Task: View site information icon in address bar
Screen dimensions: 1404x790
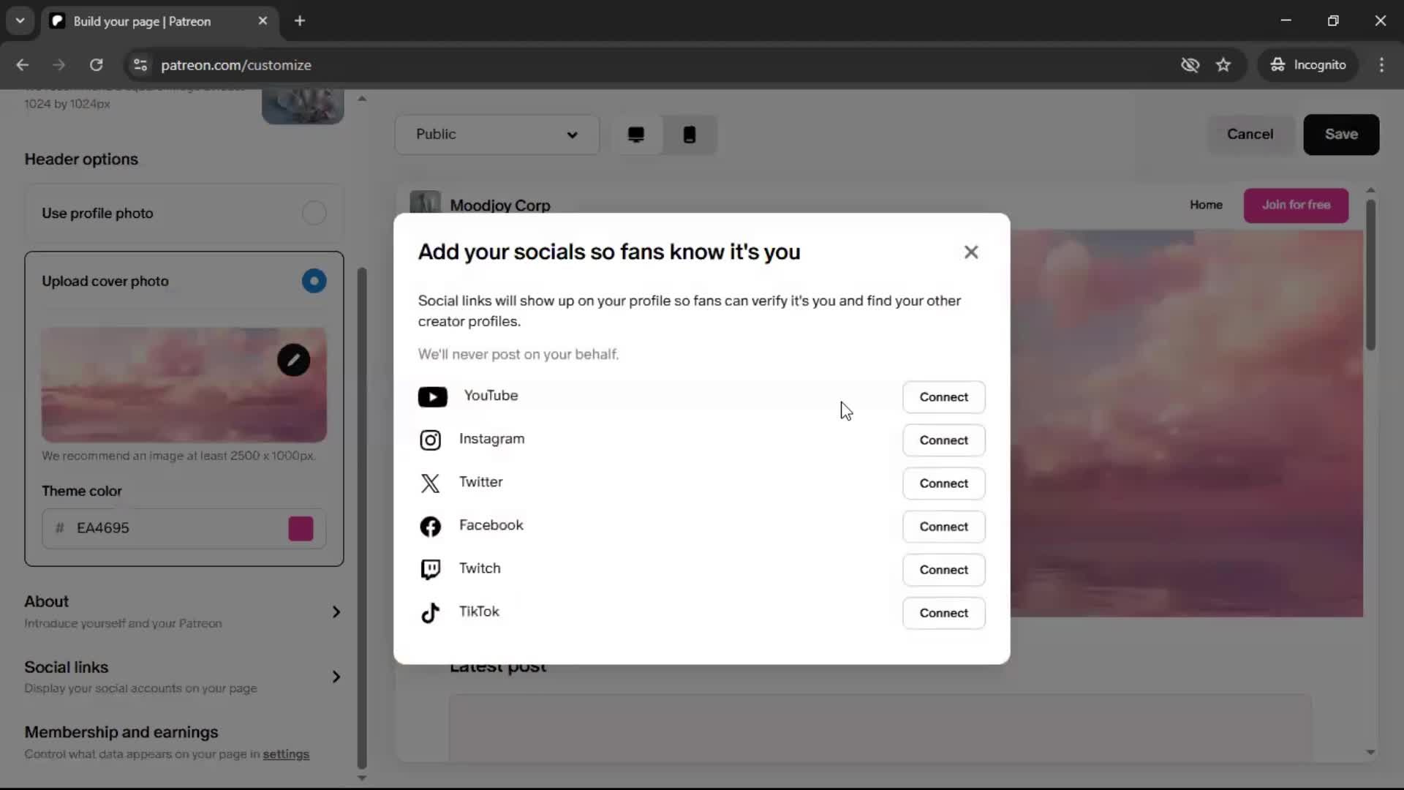Action: point(140,65)
